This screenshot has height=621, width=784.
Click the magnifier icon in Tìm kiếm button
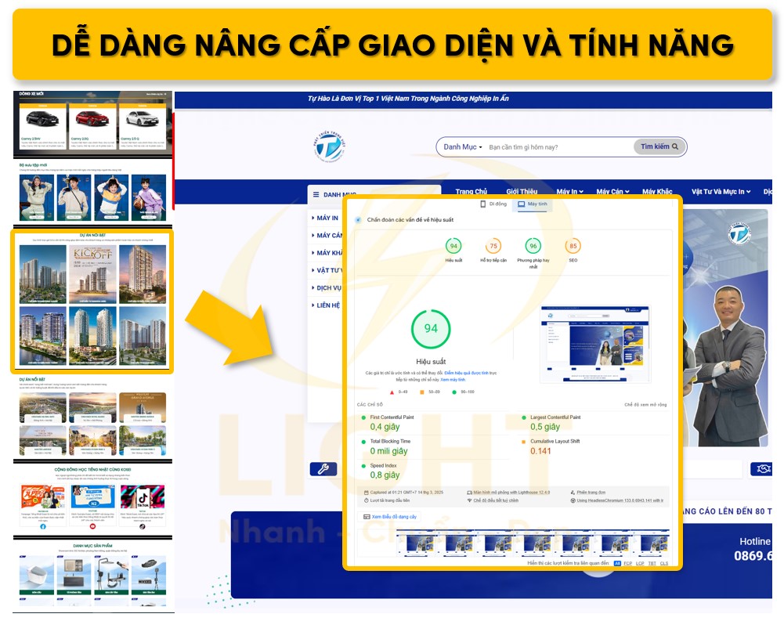coord(675,146)
